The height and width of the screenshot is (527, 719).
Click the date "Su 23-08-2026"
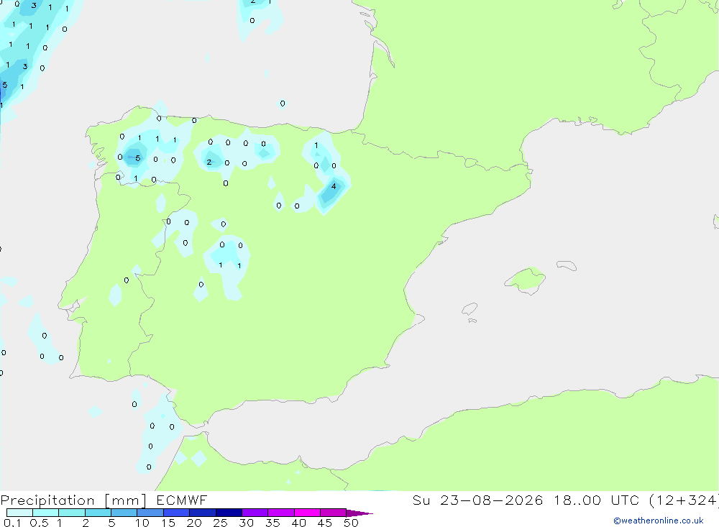coord(478,500)
